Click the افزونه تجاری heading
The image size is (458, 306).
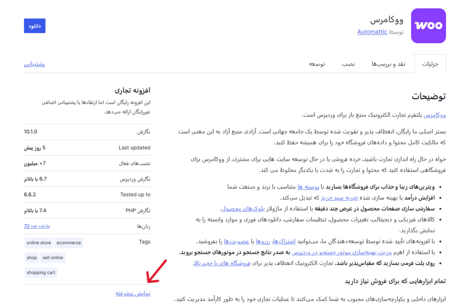pos(132,90)
